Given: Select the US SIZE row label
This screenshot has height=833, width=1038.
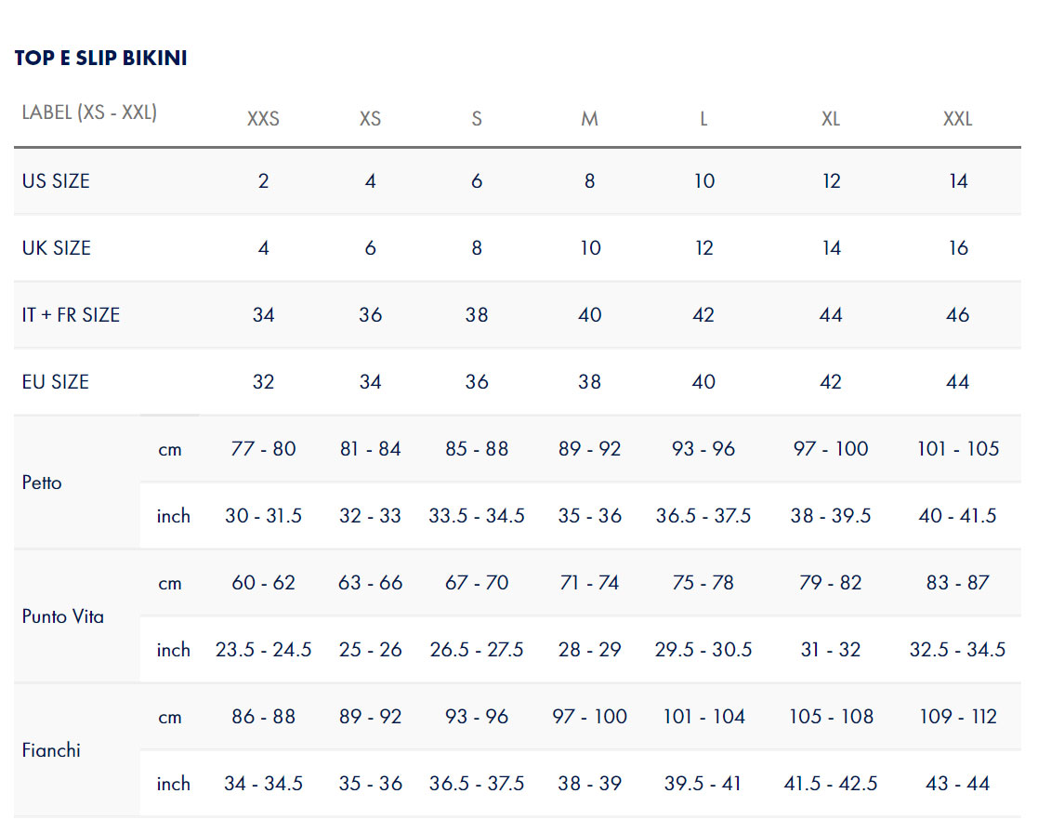Looking at the screenshot, I should [x=56, y=181].
